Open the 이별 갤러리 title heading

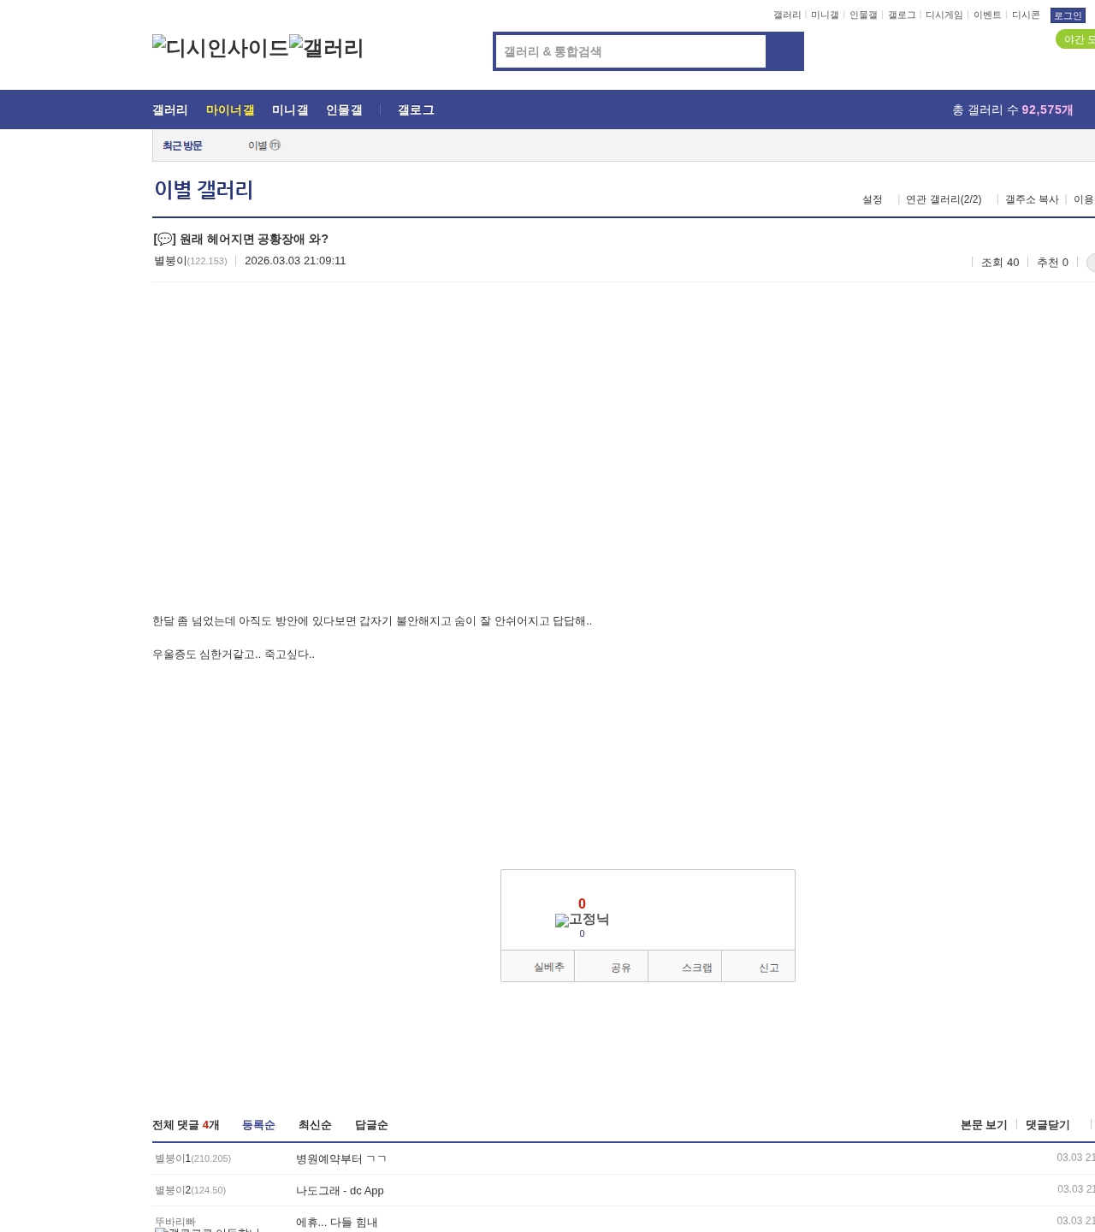[204, 190]
